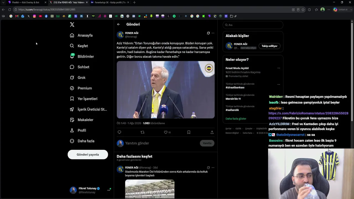Open the Çerezler footer link

[249, 129]
